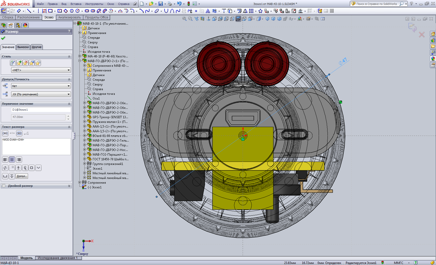436x265 pixels.
Task: Switch to the Сборка ribbon tab
Action: coord(8,17)
